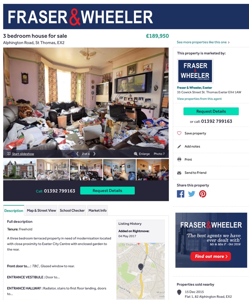
Task: View properties from this agent
Action: coord(199,99)
